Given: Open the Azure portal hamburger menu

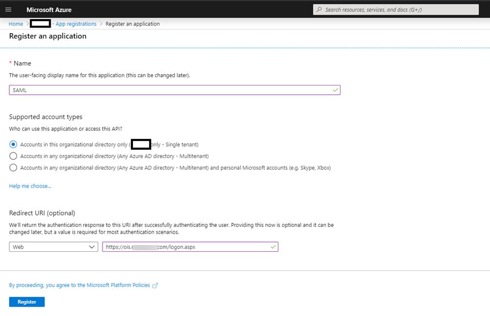Looking at the screenshot, I should pos(8,10).
